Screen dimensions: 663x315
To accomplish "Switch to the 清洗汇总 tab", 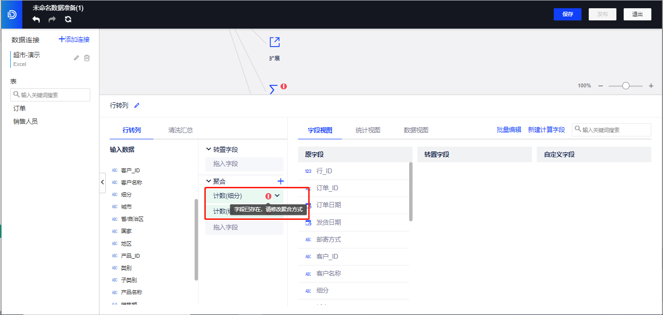I will 181,130.
